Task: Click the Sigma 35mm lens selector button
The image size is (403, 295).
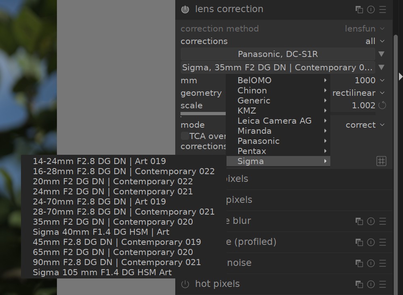Action: point(278,67)
